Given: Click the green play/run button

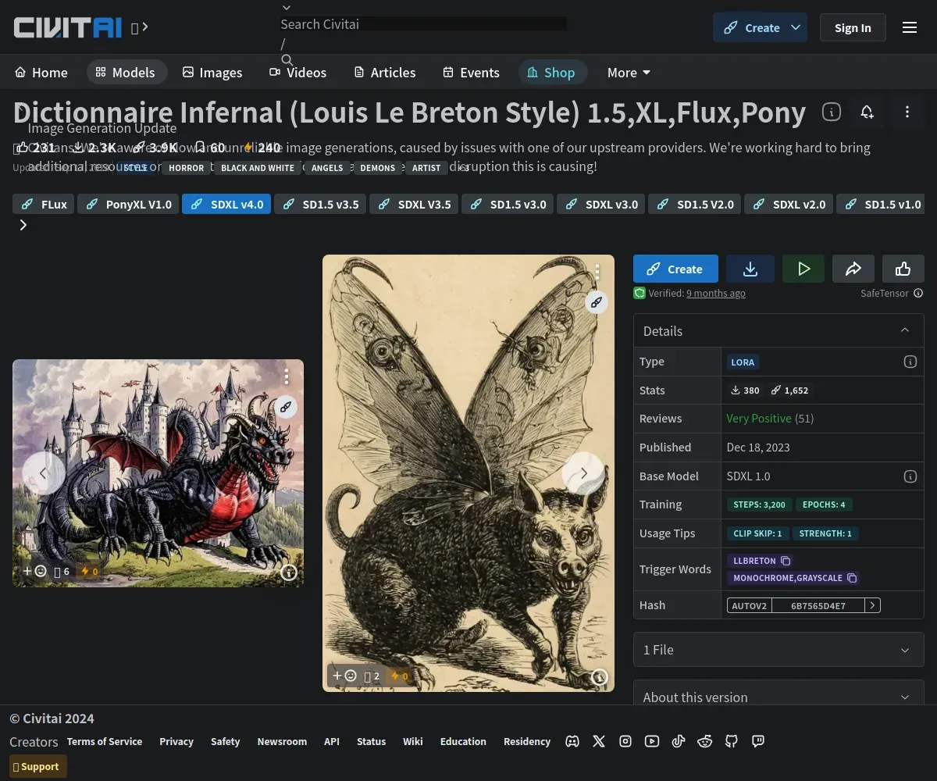Looking at the screenshot, I should [x=803, y=269].
